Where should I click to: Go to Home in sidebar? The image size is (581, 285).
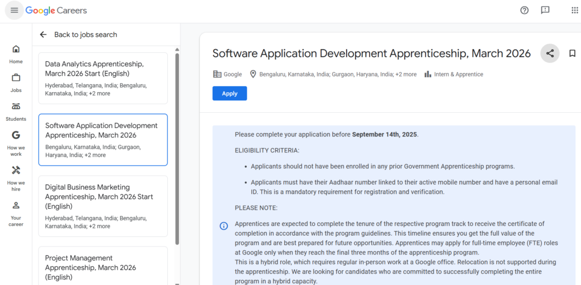pyautogui.click(x=16, y=54)
